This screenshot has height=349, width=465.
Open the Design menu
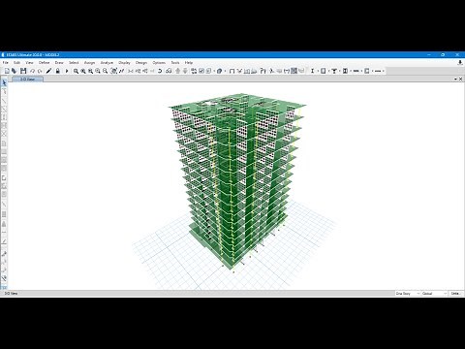pyautogui.click(x=141, y=63)
